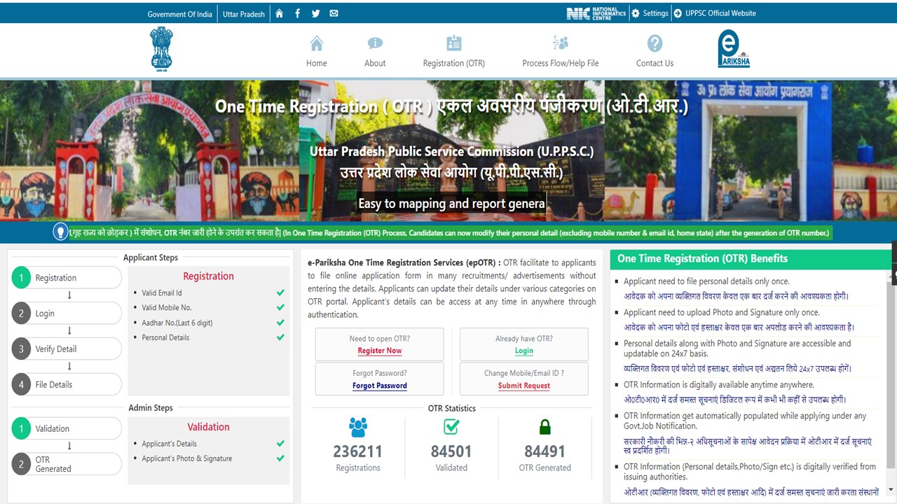The image size is (897, 504).
Task: Click the lightbulb icon on notice ticker
Action: pyautogui.click(x=60, y=232)
